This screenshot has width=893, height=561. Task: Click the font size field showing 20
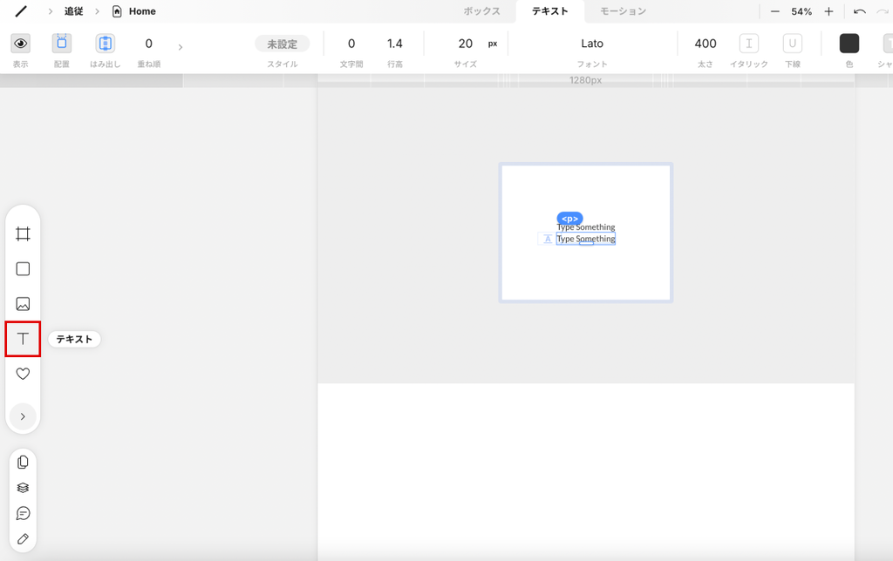[466, 44]
